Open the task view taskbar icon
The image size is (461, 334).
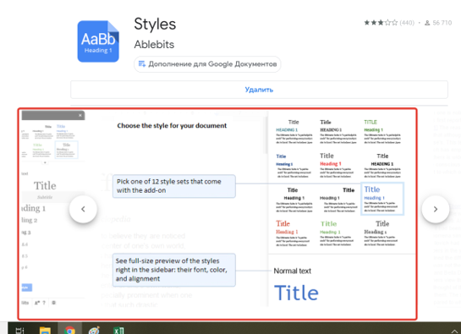pos(19,331)
